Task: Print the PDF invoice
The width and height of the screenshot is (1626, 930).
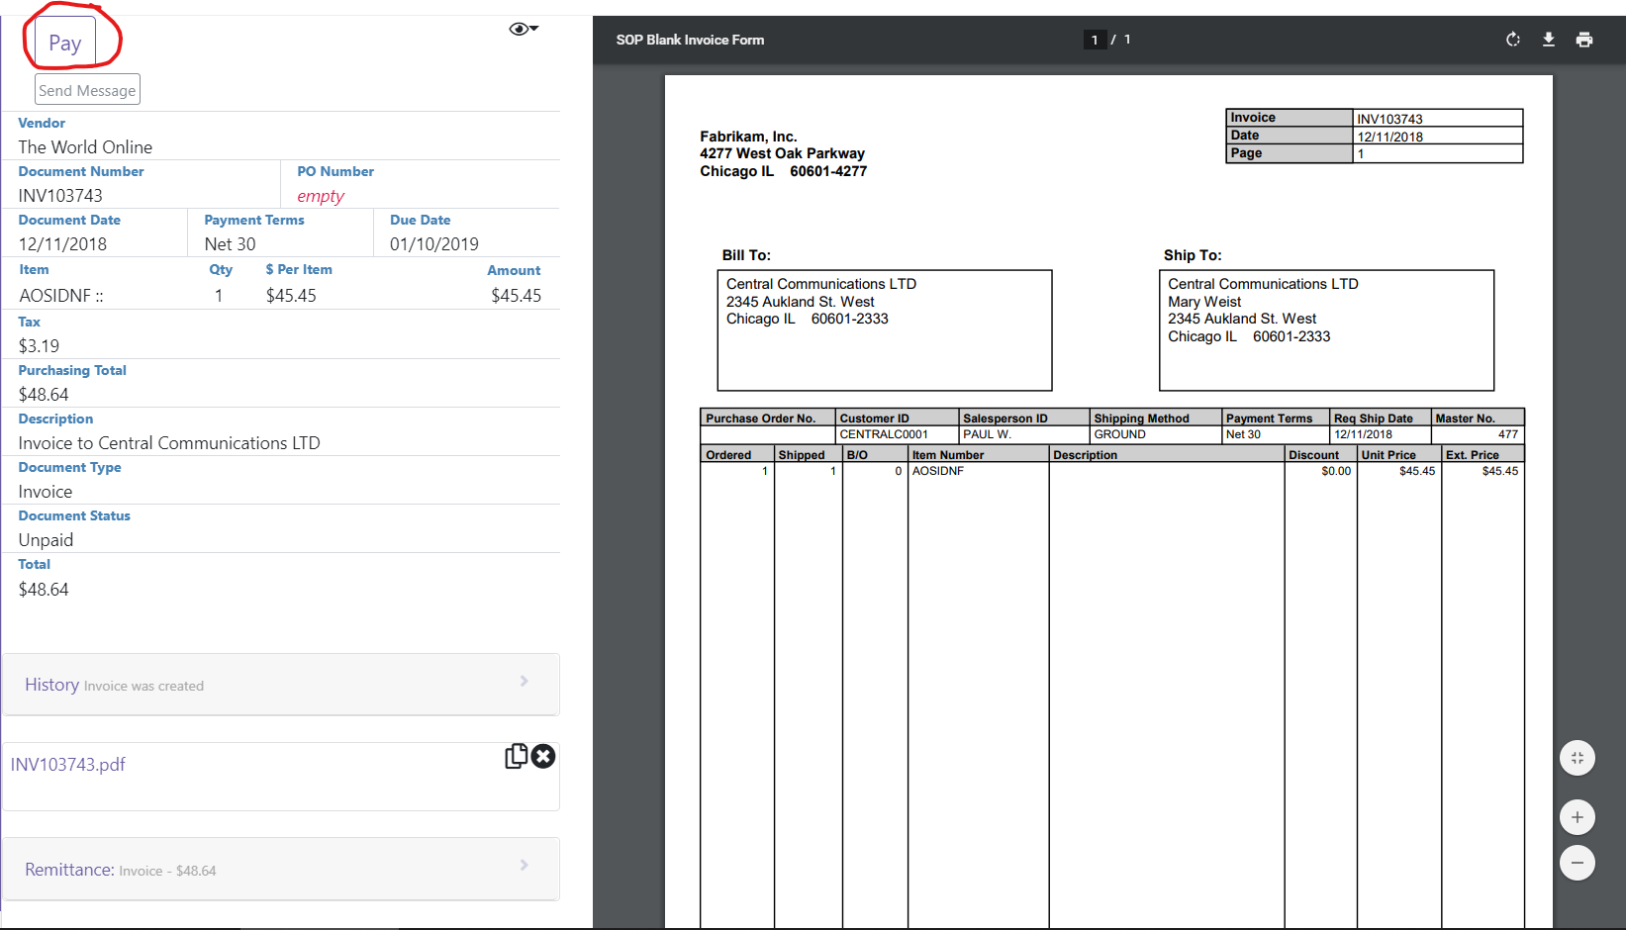Action: (1584, 40)
